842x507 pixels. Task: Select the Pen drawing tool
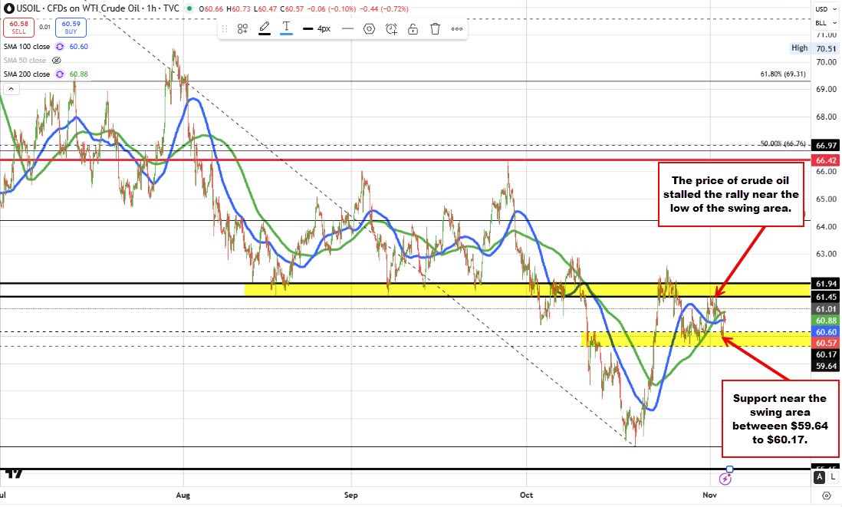pyautogui.click(x=265, y=28)
